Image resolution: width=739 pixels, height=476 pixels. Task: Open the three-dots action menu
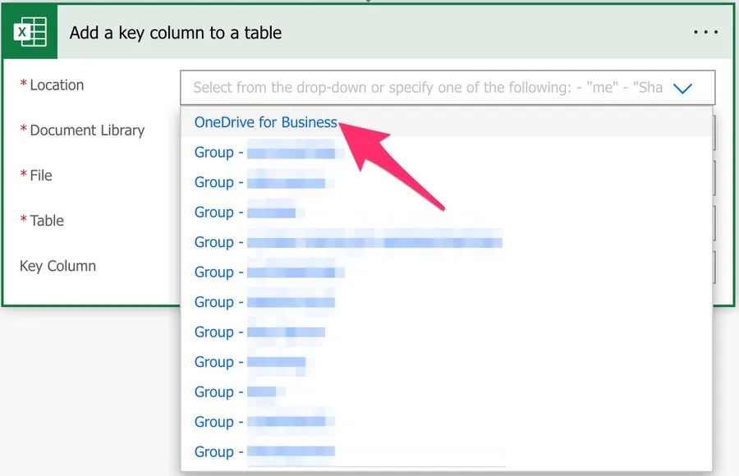pos(705,33)
